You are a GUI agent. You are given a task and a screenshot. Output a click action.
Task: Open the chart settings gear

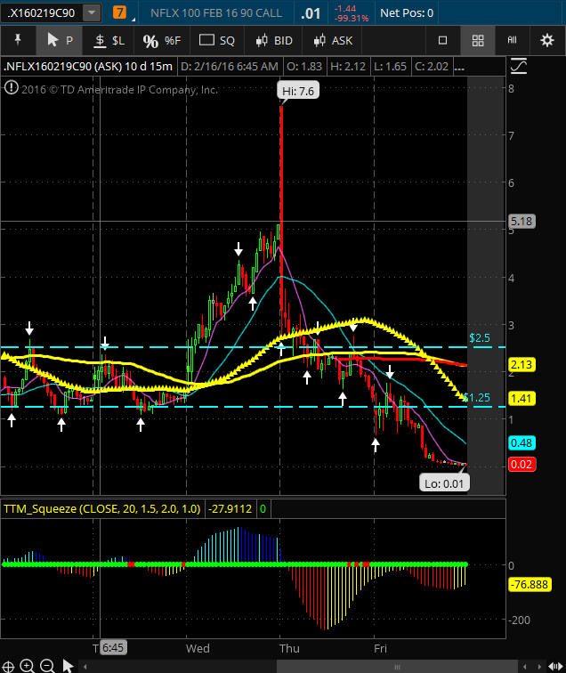pos(546,40)
